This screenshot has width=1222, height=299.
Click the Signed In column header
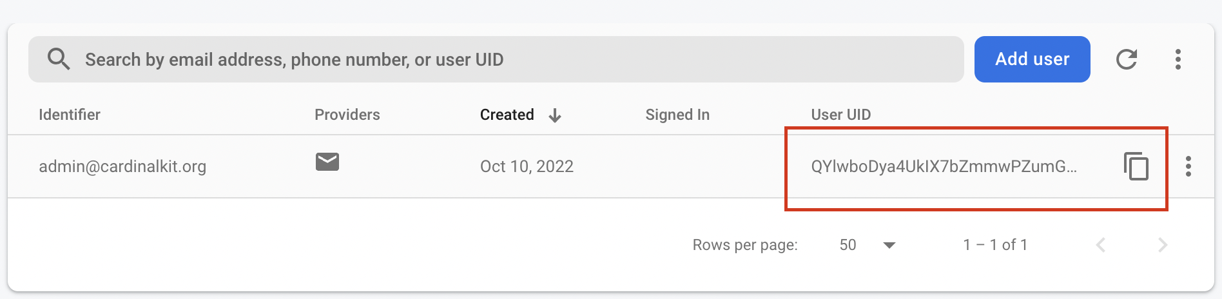tap(677, 115)
